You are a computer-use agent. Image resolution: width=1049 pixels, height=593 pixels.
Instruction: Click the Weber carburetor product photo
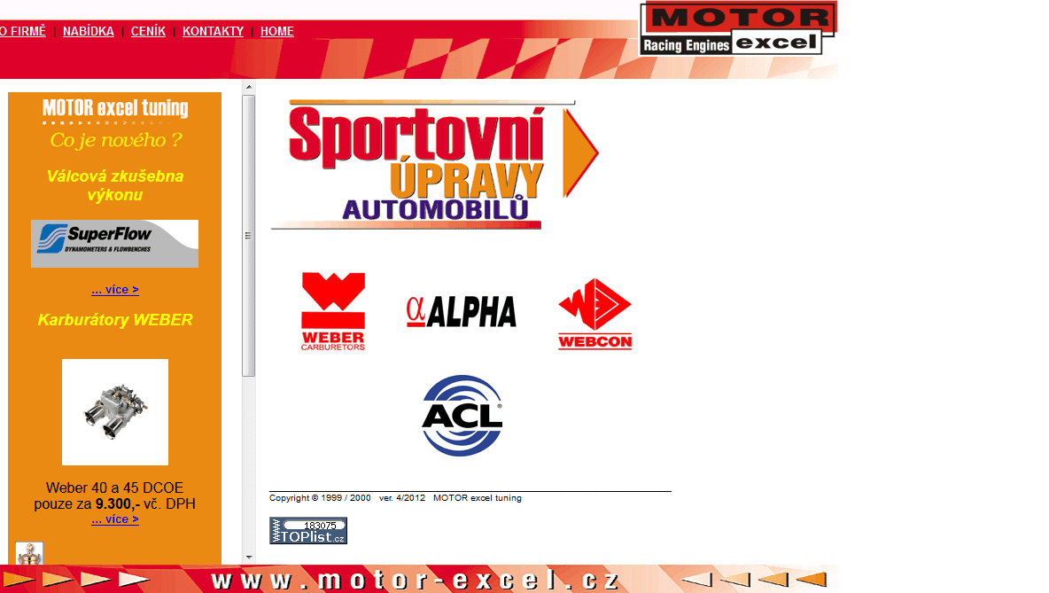(115, 412)
